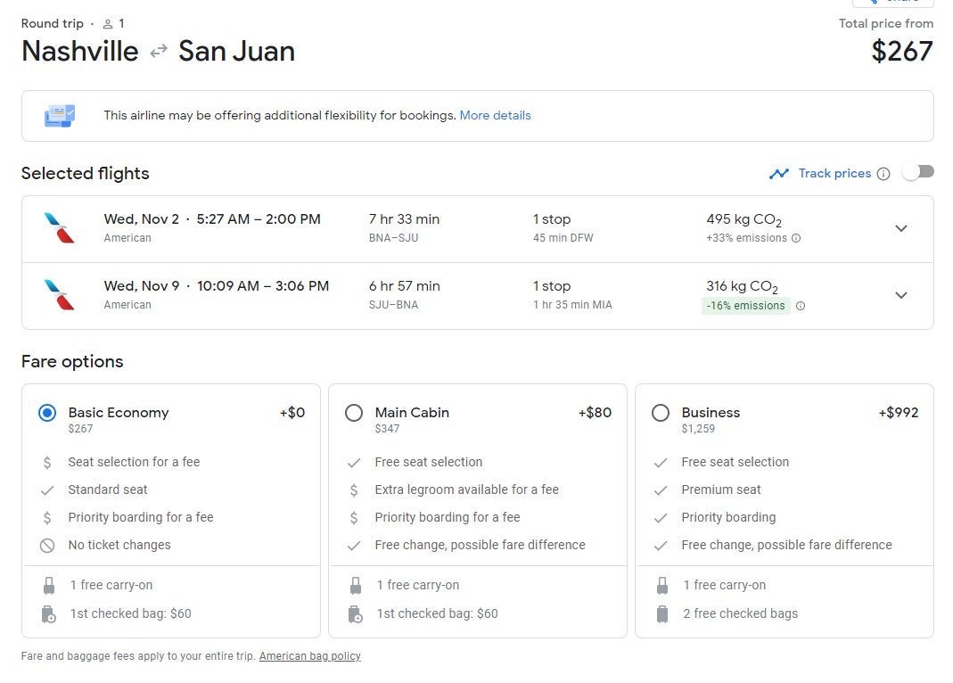The width and height of the screenshot is (953, 683).
Task: Expand the Wed, Nov 2 flight details
Action: (900, 228)
